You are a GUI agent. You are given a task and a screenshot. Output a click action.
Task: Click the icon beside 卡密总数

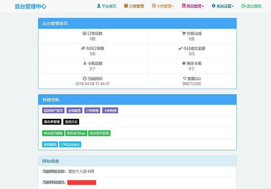tap(85, 63)
